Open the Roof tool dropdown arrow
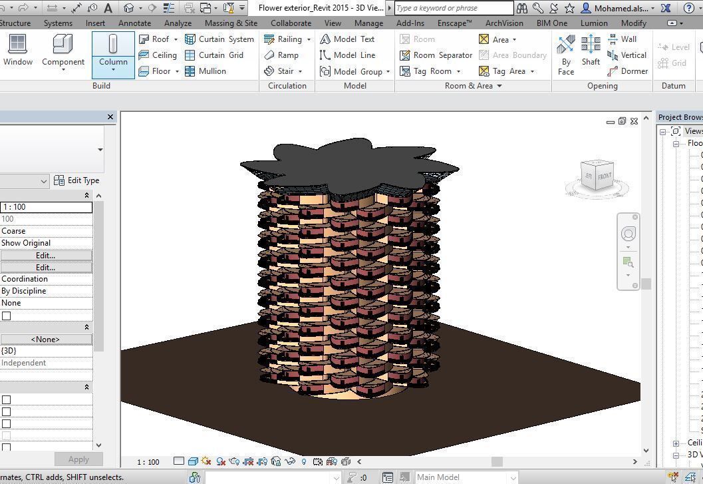This screenshot has width=703, height=484. point(176,39)
